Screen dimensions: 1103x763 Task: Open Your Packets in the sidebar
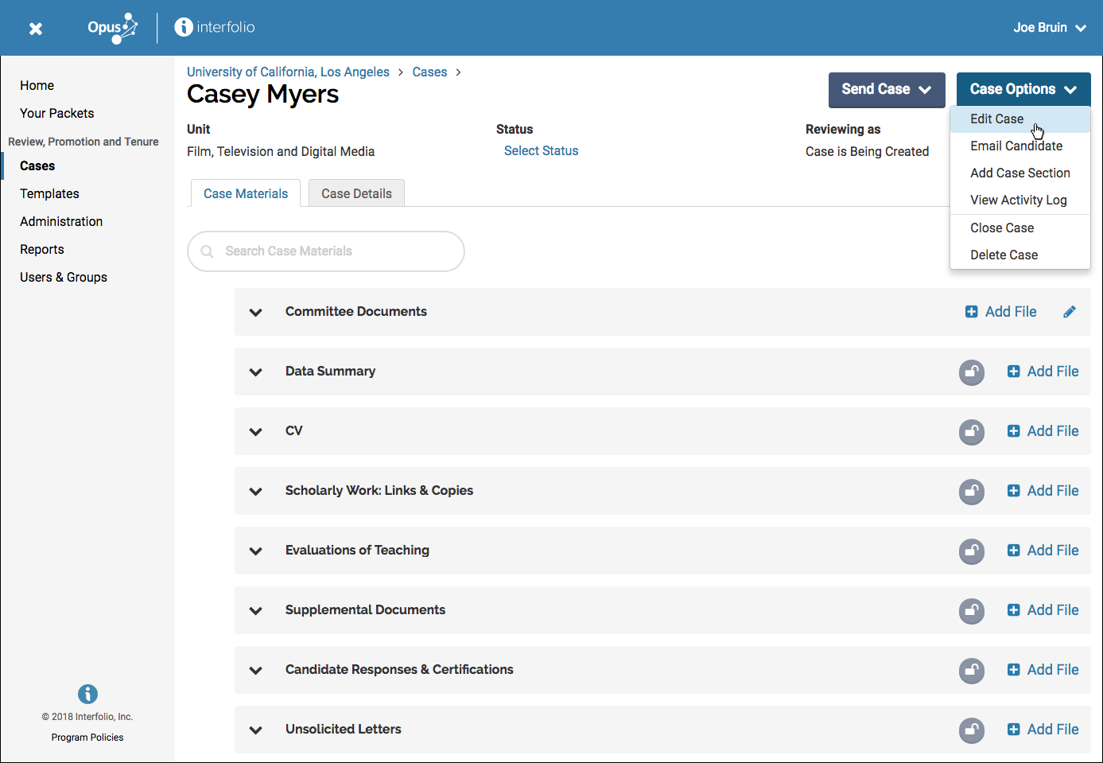pyautogui.click(x=57, y=114)
